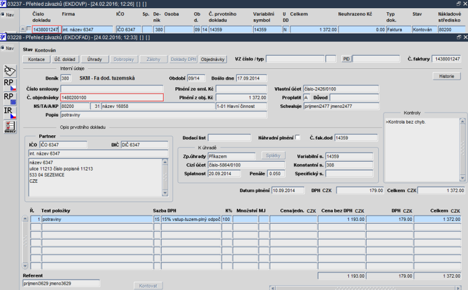Image resolution: width=468 pixels, height=290 pixels.
Task: Click Stav cell Kontován in EKDOVP list
Action: (425, 29)
